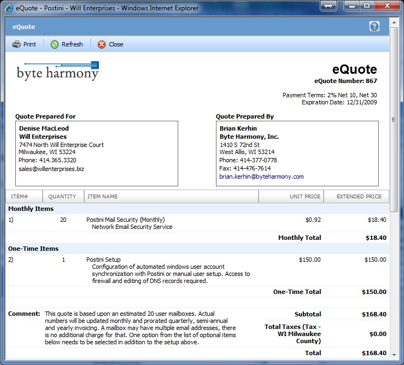Click the 'One-Time Items' section heading
Image resolution: width=404 pixels, height=365 pixels.
(33, 249)
